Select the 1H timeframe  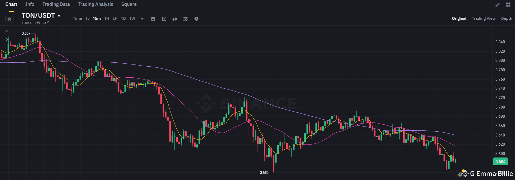(x=107, y=19)
